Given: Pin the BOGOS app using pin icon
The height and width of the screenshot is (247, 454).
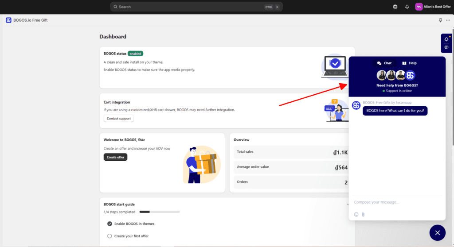Looking at the screenshot, I should click(x=440, y=20).
